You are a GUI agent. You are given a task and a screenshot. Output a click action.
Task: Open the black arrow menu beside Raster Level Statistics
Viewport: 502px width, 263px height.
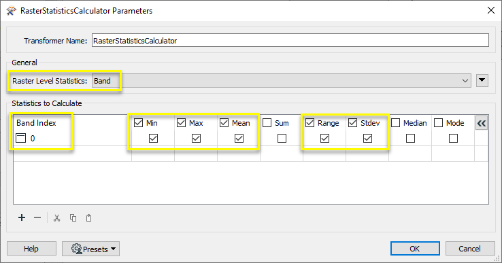482,81
